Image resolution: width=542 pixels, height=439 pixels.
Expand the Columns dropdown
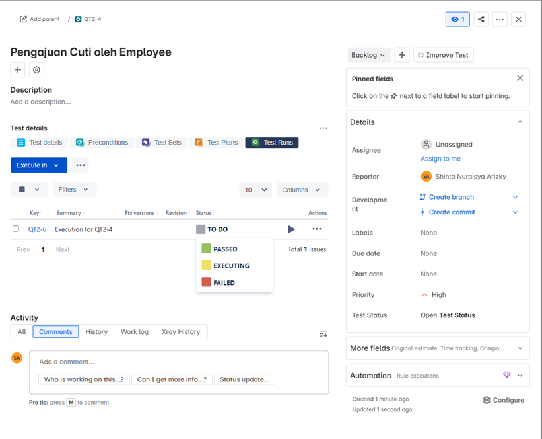[302, 190]
